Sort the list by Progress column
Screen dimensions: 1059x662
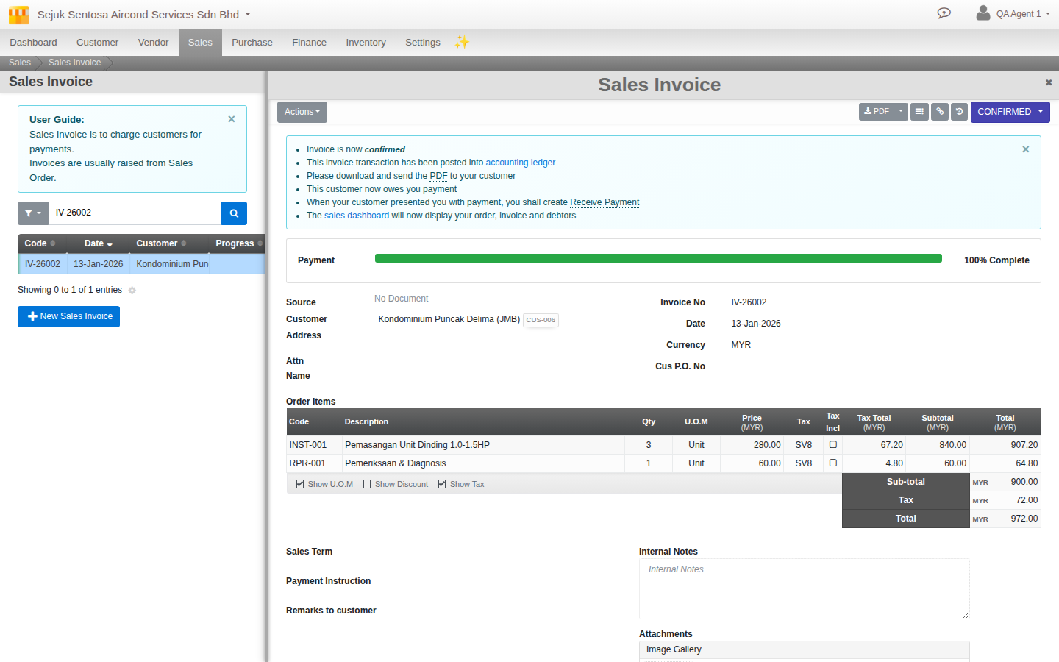click(x=238, y=243)
